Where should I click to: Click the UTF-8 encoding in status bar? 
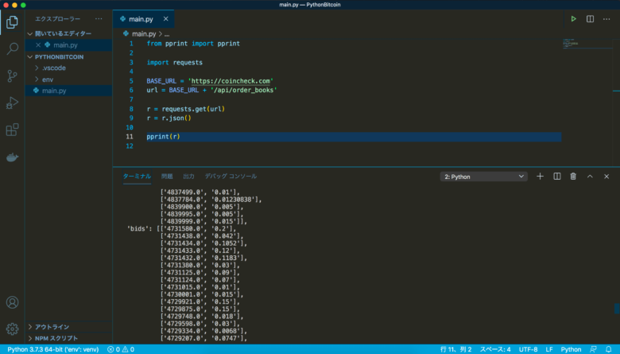coord(528,348)
